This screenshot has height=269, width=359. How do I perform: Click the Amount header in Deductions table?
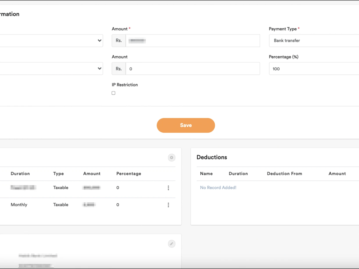(x=337, y=174)
